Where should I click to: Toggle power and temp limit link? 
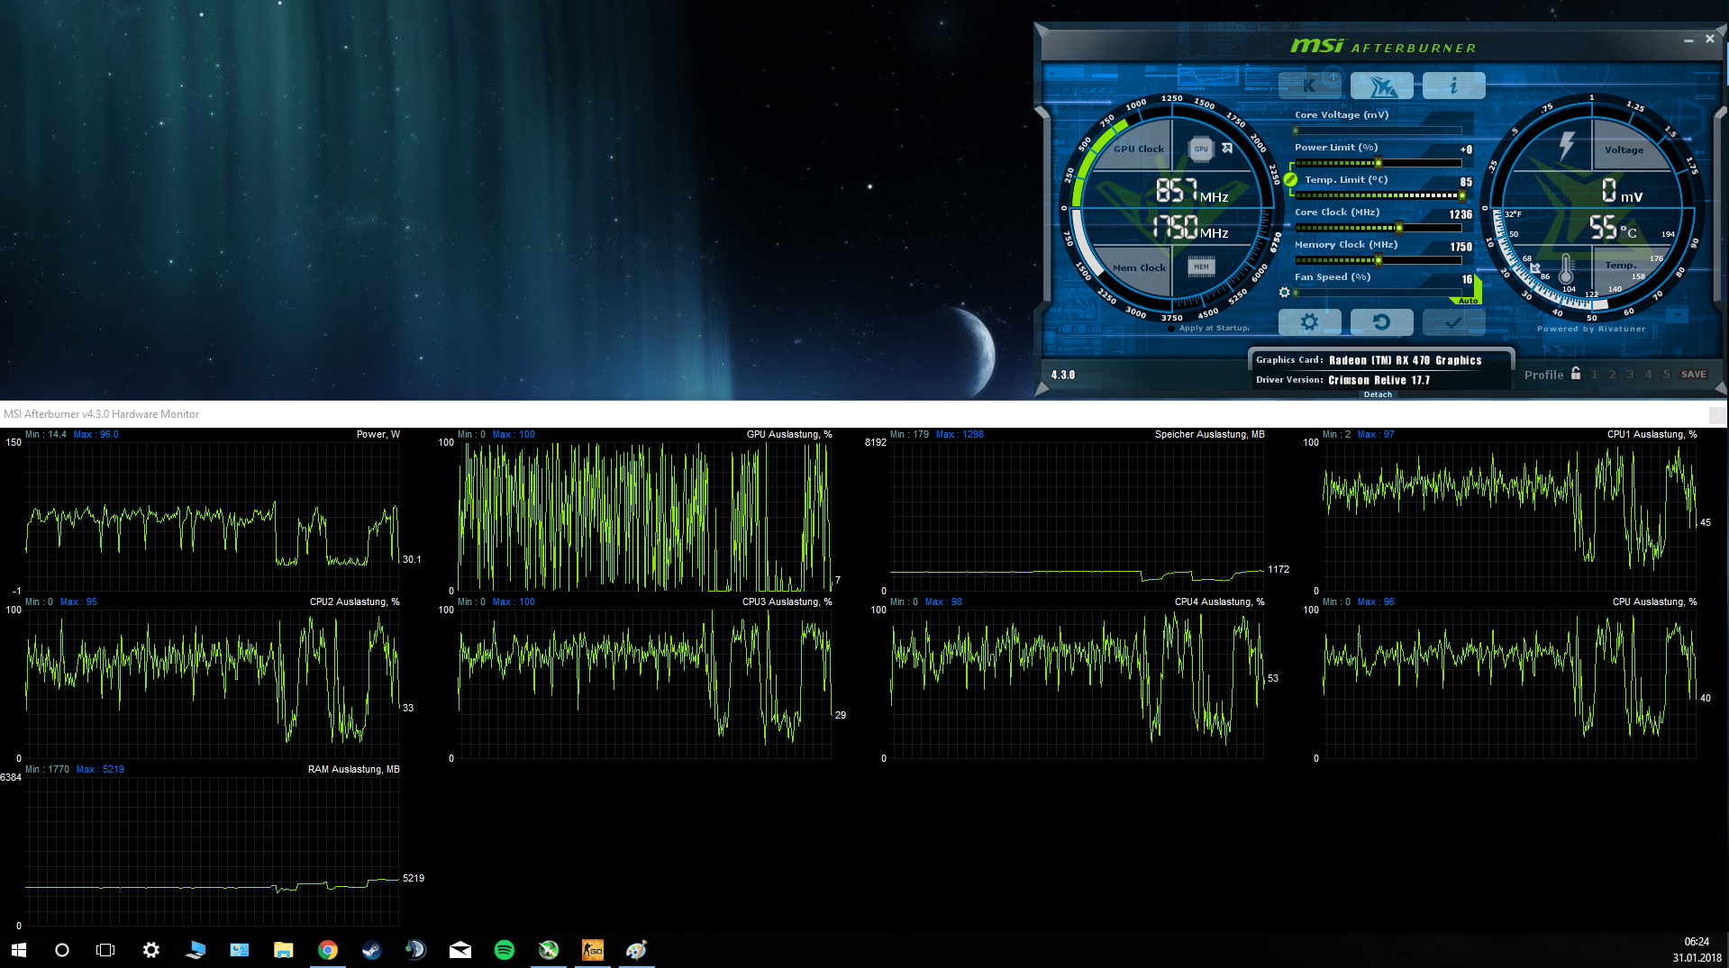coord(1290,179)
